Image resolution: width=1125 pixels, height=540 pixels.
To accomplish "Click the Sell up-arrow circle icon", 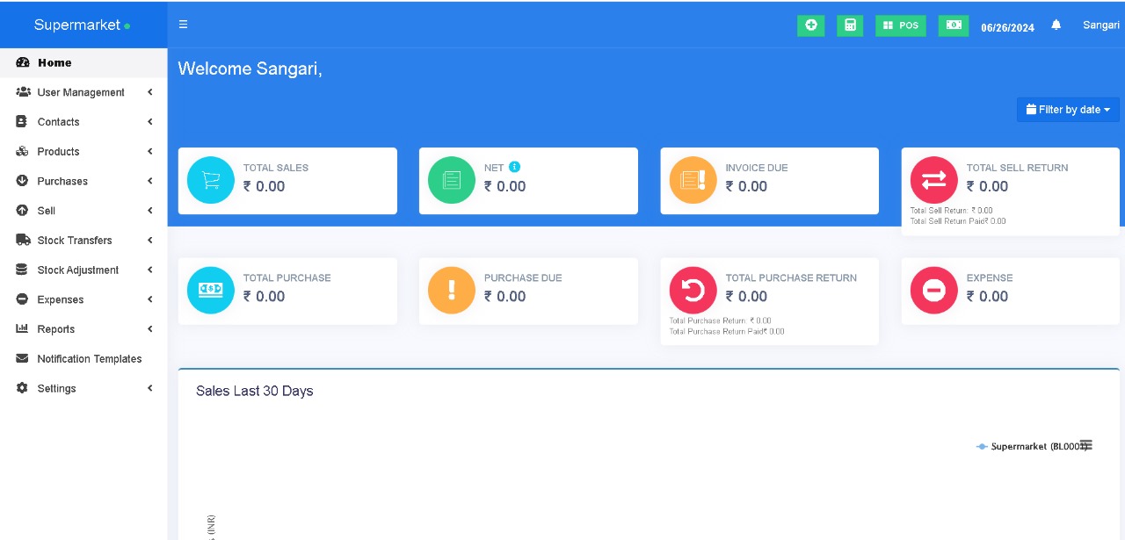I will pyautogui.click(x=22, y=211).
